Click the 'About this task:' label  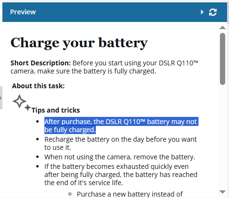click(38, 86)
